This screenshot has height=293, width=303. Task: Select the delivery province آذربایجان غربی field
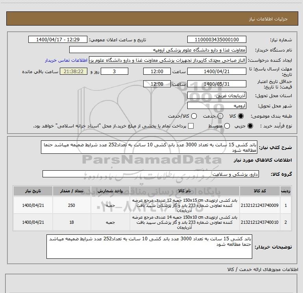[217, 96]
